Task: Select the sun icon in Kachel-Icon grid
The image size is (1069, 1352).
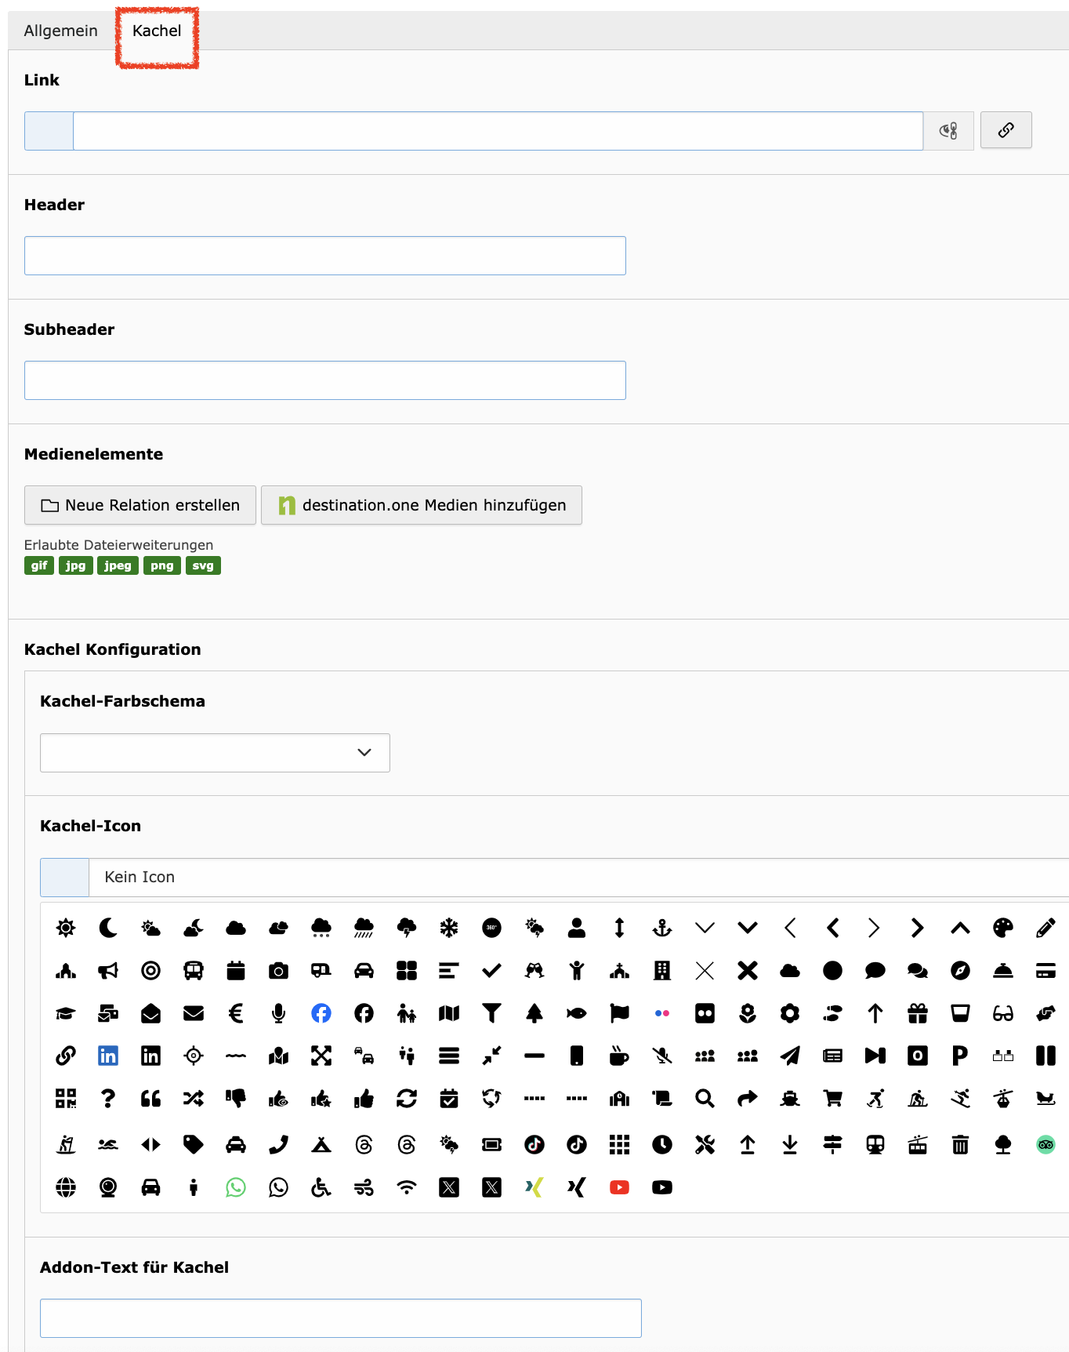Action: [66, 929]
